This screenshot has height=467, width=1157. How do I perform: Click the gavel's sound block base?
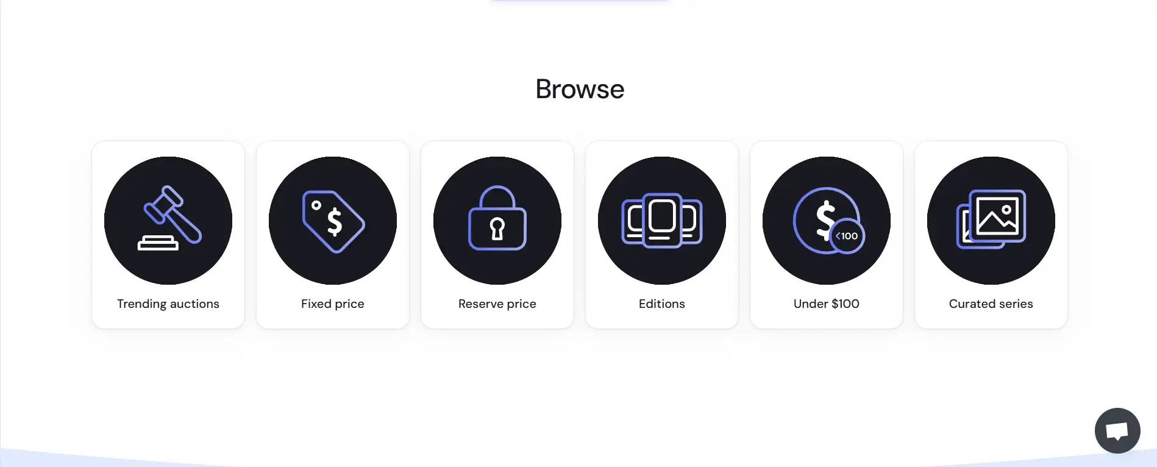coord(158,243)
